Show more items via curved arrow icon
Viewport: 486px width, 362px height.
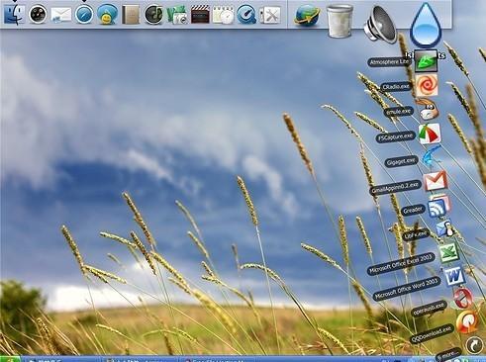coord(474,345)
